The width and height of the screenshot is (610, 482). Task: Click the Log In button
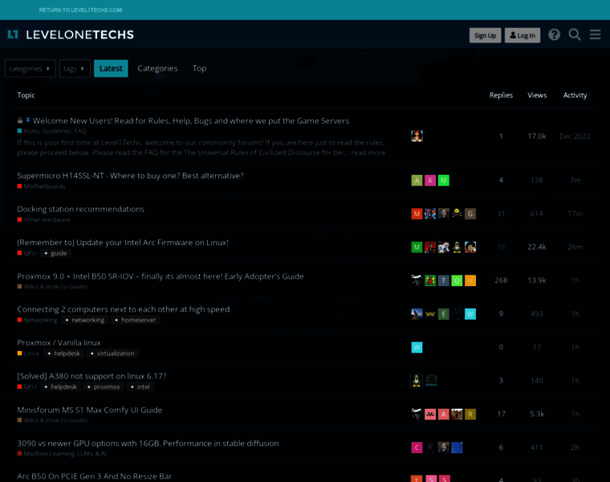coord(523,35)
